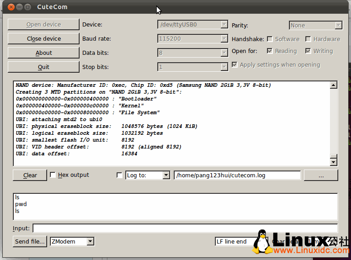
Task: Select 'pwd' in command history
Action: tap(21, 204)
